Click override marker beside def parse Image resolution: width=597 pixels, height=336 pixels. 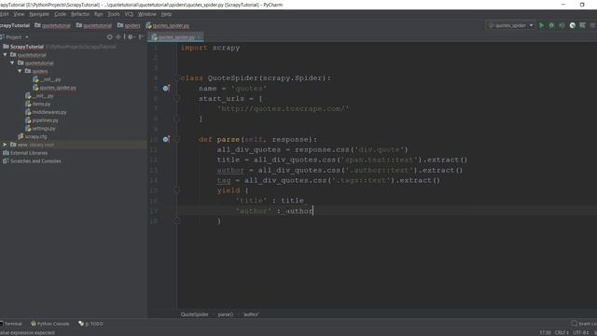coord(166,139)
